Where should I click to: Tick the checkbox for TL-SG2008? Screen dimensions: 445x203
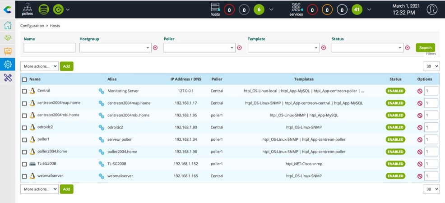[24, 164]
